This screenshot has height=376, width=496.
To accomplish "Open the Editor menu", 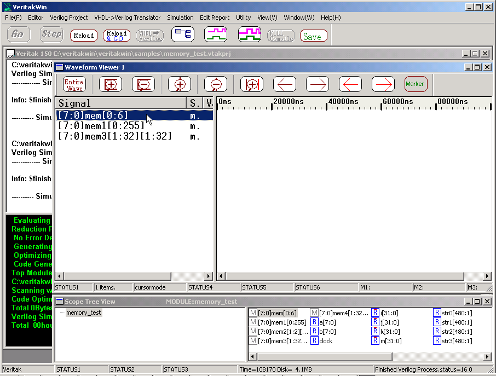I will [36, 18].
